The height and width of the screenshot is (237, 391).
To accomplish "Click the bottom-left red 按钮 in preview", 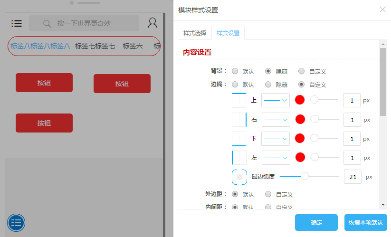I will click(44, 123).
